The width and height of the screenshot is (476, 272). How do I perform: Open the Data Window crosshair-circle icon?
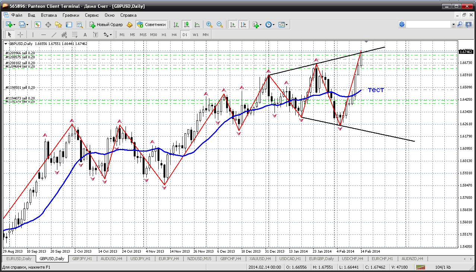48,25
